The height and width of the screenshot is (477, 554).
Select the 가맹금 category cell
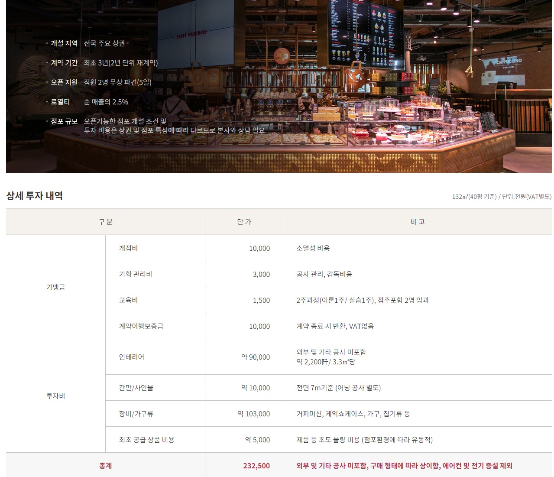[x=55, y=287]
